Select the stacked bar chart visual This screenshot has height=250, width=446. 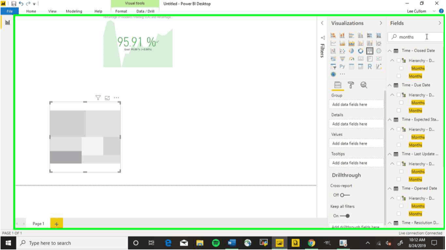click(333, 35)
